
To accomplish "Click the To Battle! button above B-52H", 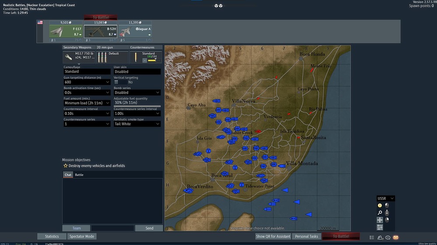I will click(x=101, y=17).
